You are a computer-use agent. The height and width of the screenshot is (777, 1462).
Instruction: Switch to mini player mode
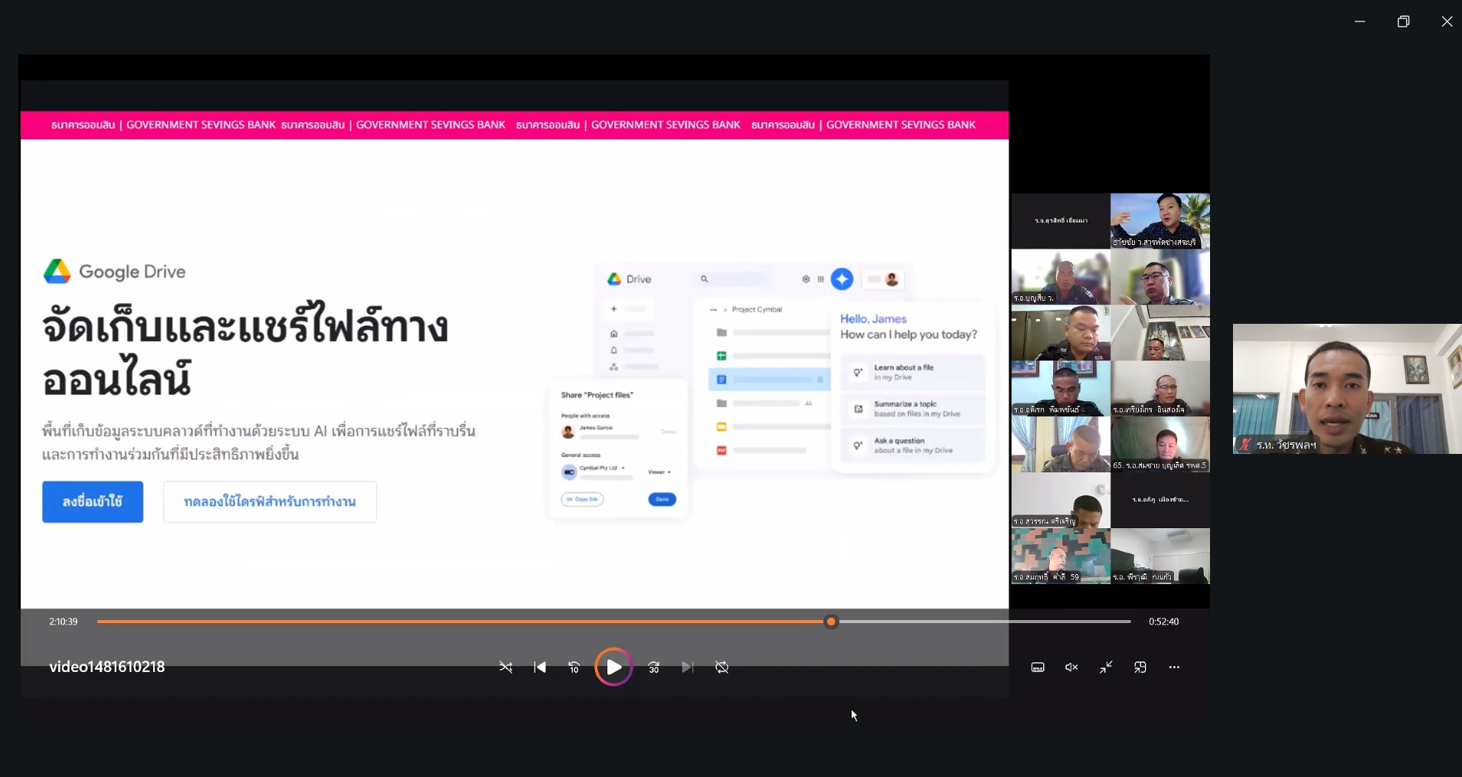[1140, 668]
